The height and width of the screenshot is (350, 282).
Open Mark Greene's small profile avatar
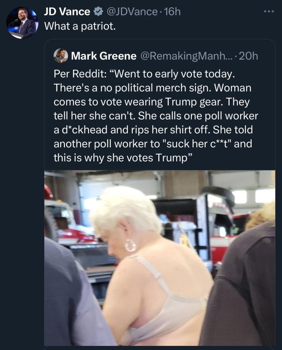tap(61, 56)
